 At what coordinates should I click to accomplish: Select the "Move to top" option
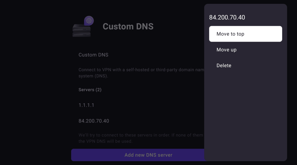point(245,34)
